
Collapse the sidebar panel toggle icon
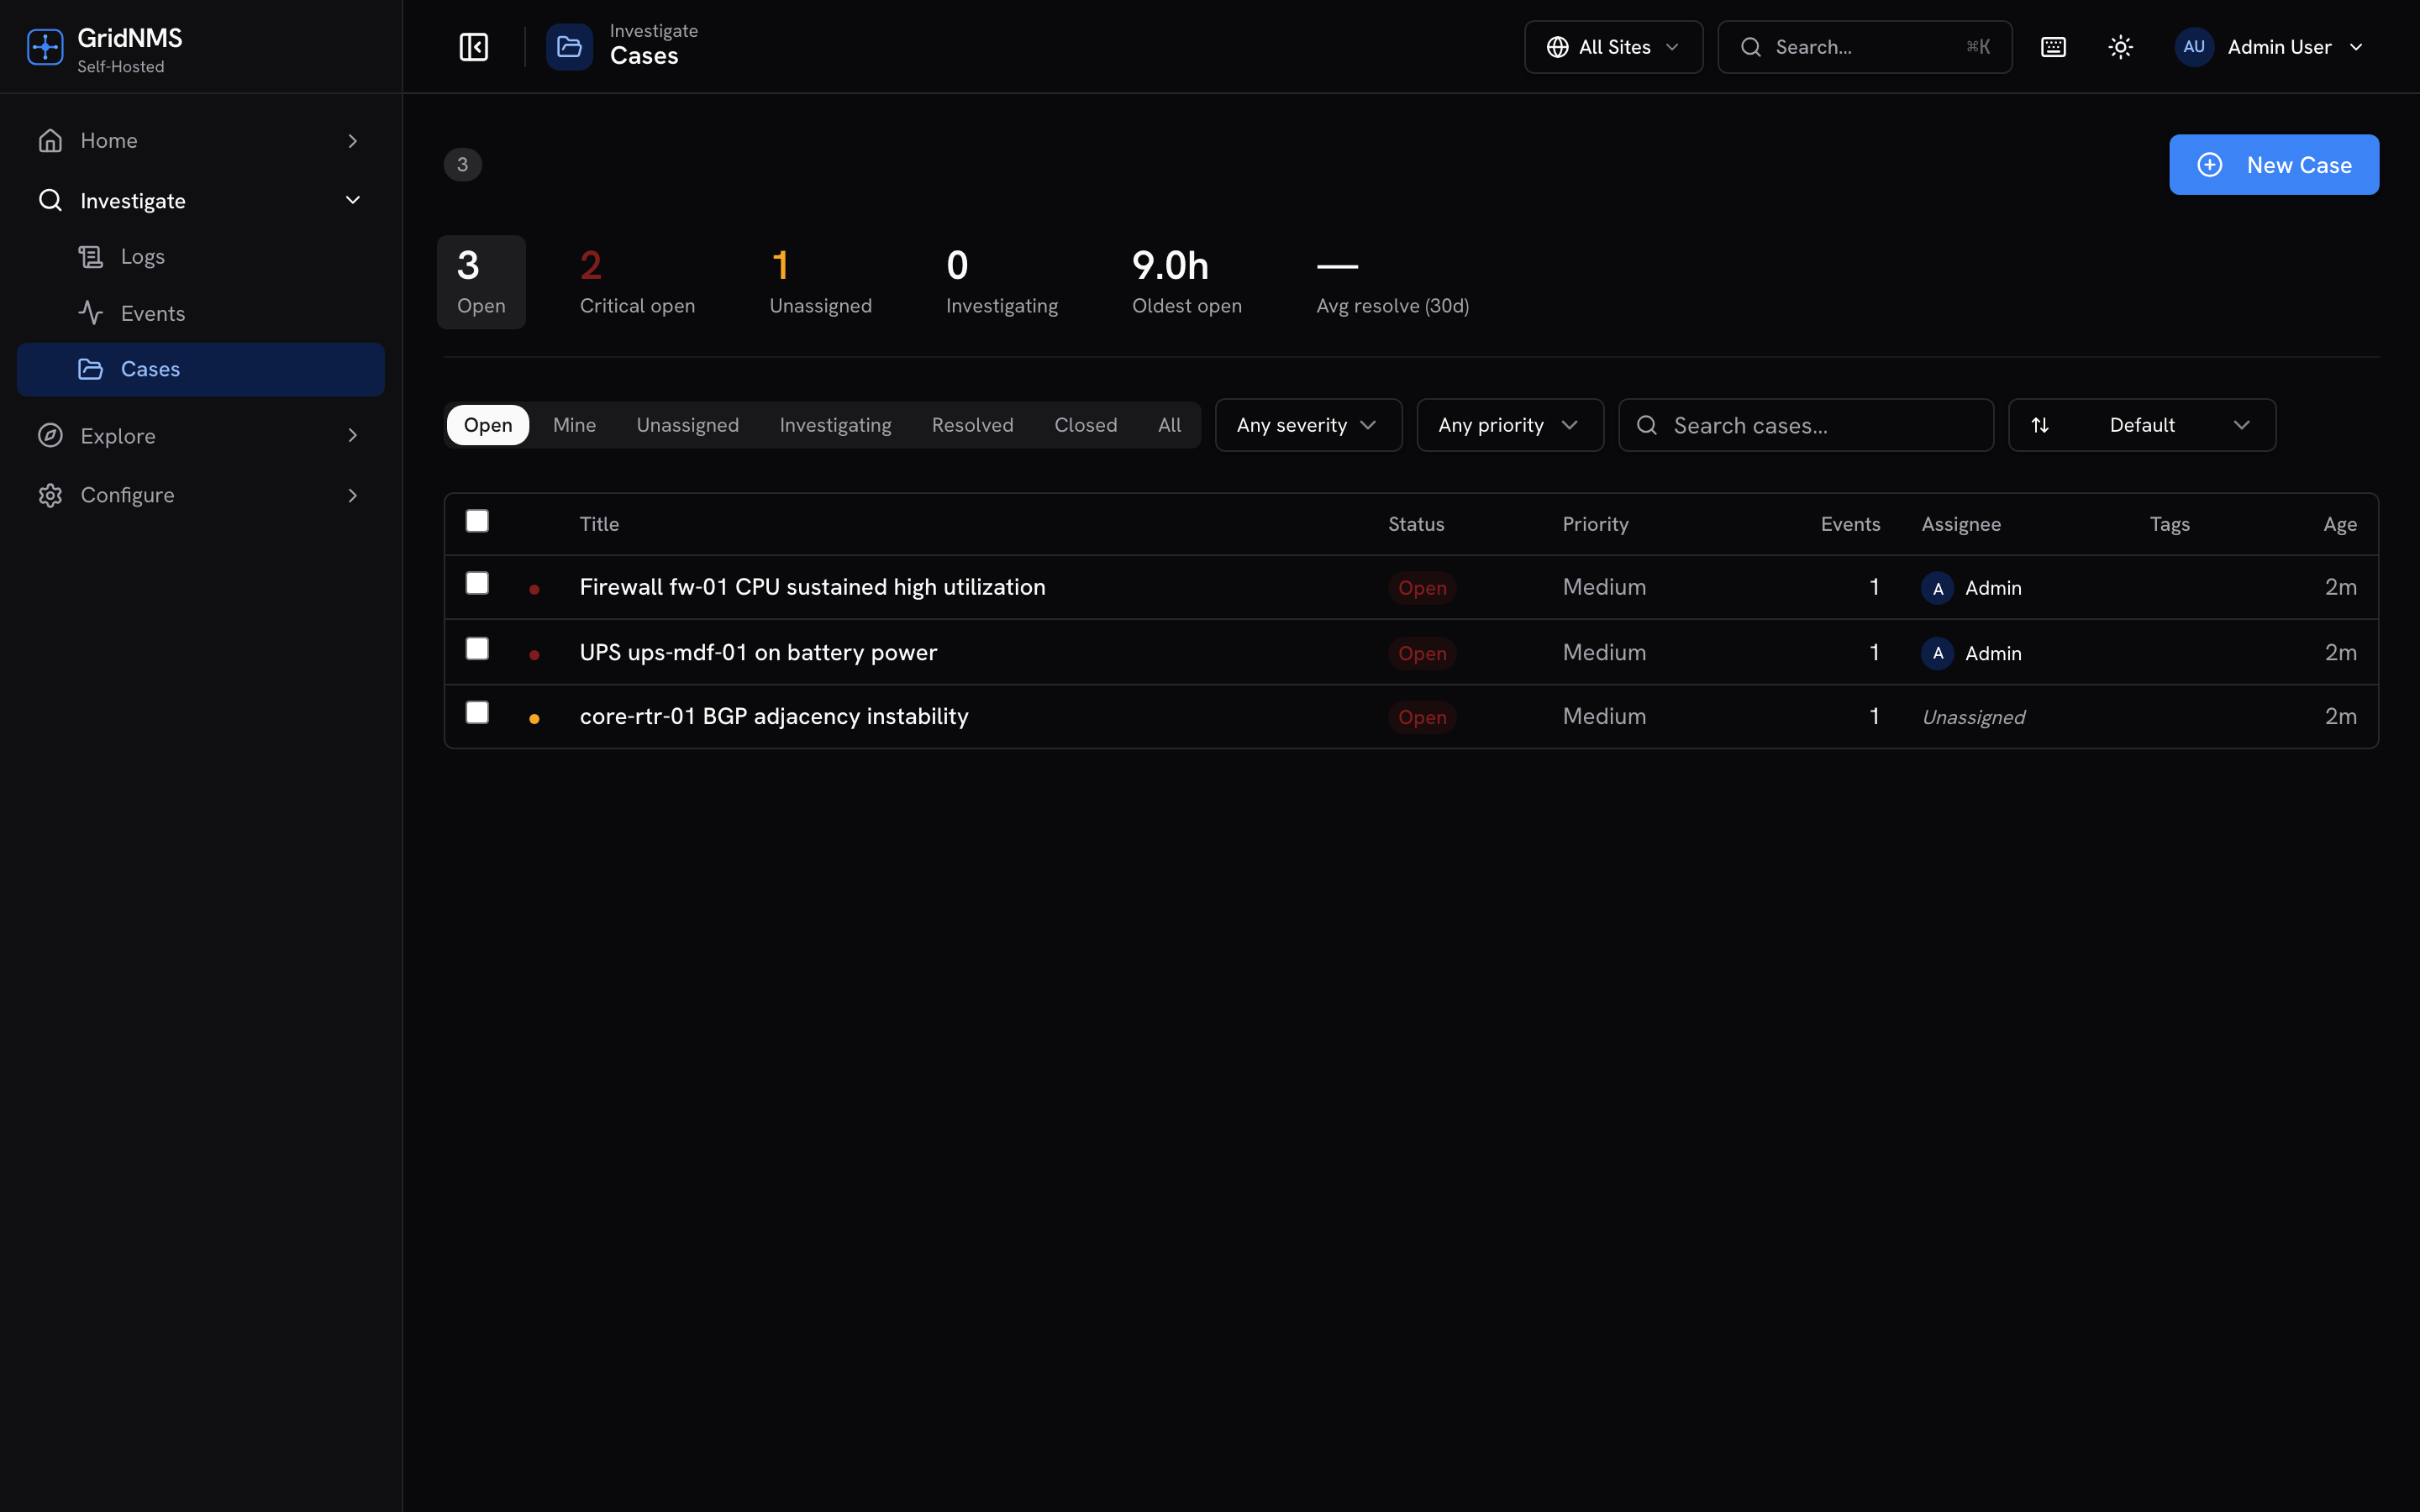[x=473, y=47]
